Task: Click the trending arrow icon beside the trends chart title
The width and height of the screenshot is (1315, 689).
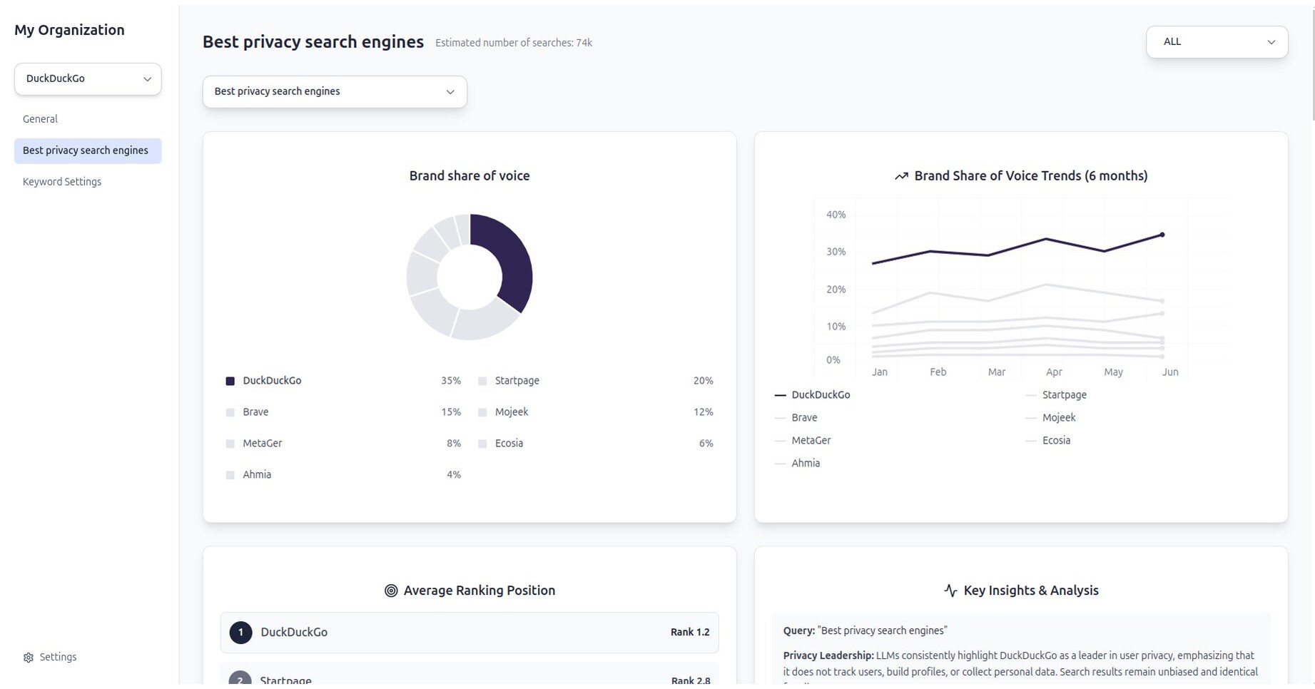Action: click(901, 175)
